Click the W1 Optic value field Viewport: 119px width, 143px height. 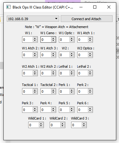pyautogui.click(x=64, y=40)
